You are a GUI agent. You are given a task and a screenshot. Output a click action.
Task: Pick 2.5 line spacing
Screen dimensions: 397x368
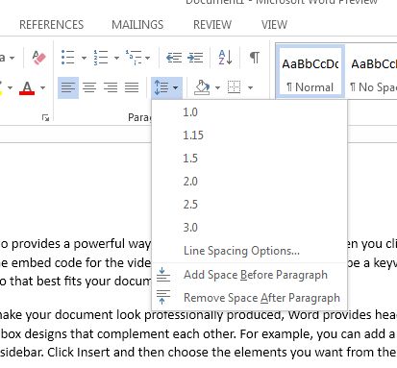(250, 205)
